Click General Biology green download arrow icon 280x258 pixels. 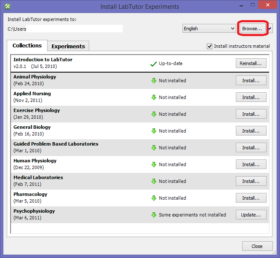pyautogui.click(x=154, y=131)
